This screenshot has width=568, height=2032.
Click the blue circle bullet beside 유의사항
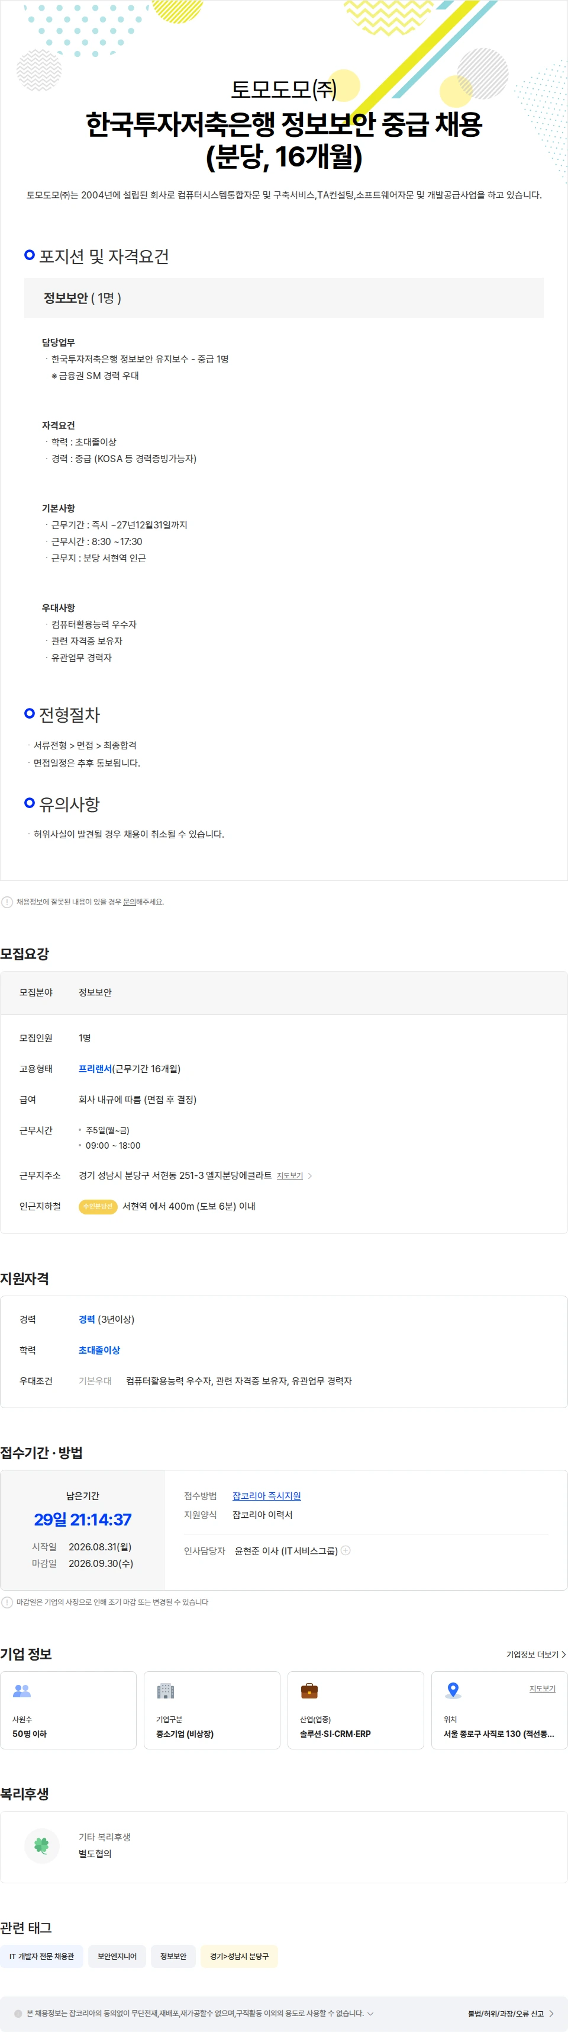(x=29, y=802)
